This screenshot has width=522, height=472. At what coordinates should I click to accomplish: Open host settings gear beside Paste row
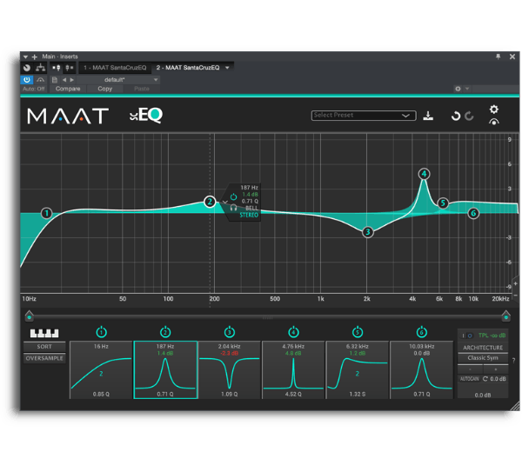point(458,89)
